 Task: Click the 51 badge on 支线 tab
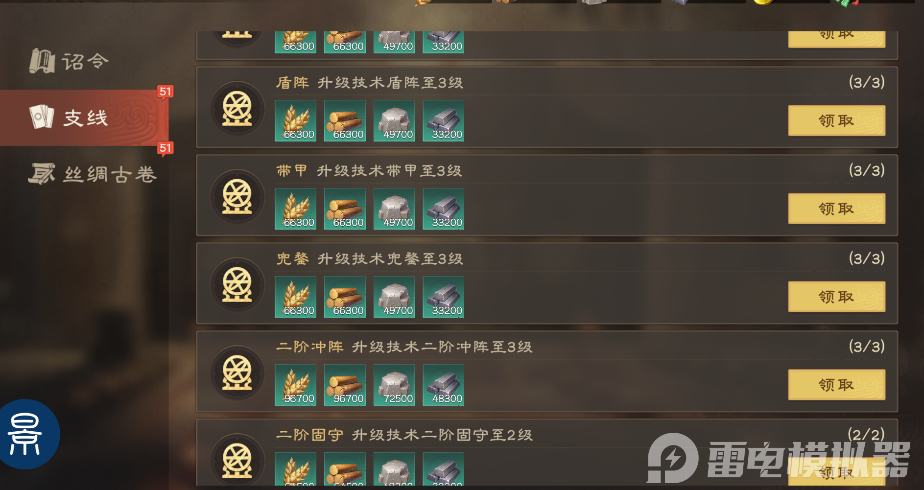pos(166,92)
